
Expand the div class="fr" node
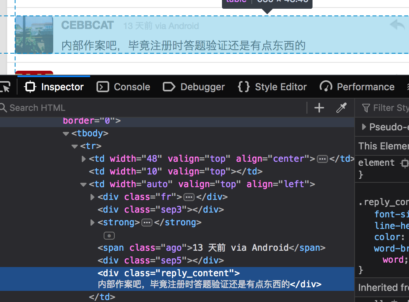[x=93, y=197]
